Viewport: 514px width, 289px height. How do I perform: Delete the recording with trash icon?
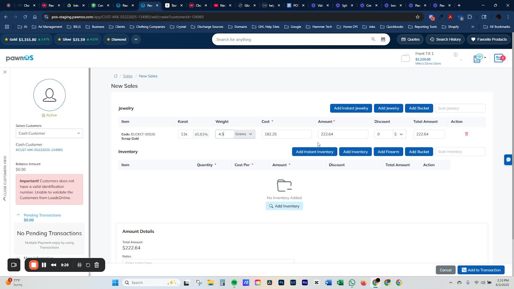pos(97,265)
